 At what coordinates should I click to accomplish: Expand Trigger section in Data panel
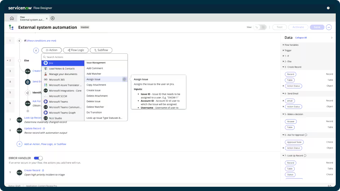(x=283, y=51)
